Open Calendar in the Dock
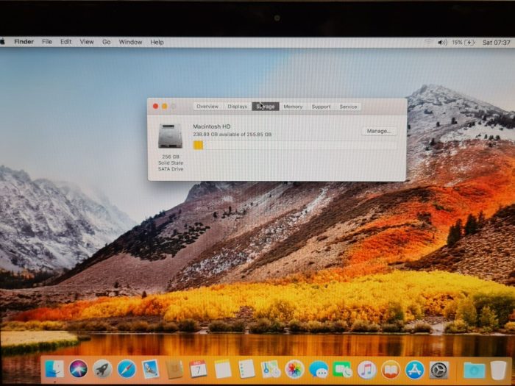The height and width of the screenshot is (386, 515). [199, 369]
